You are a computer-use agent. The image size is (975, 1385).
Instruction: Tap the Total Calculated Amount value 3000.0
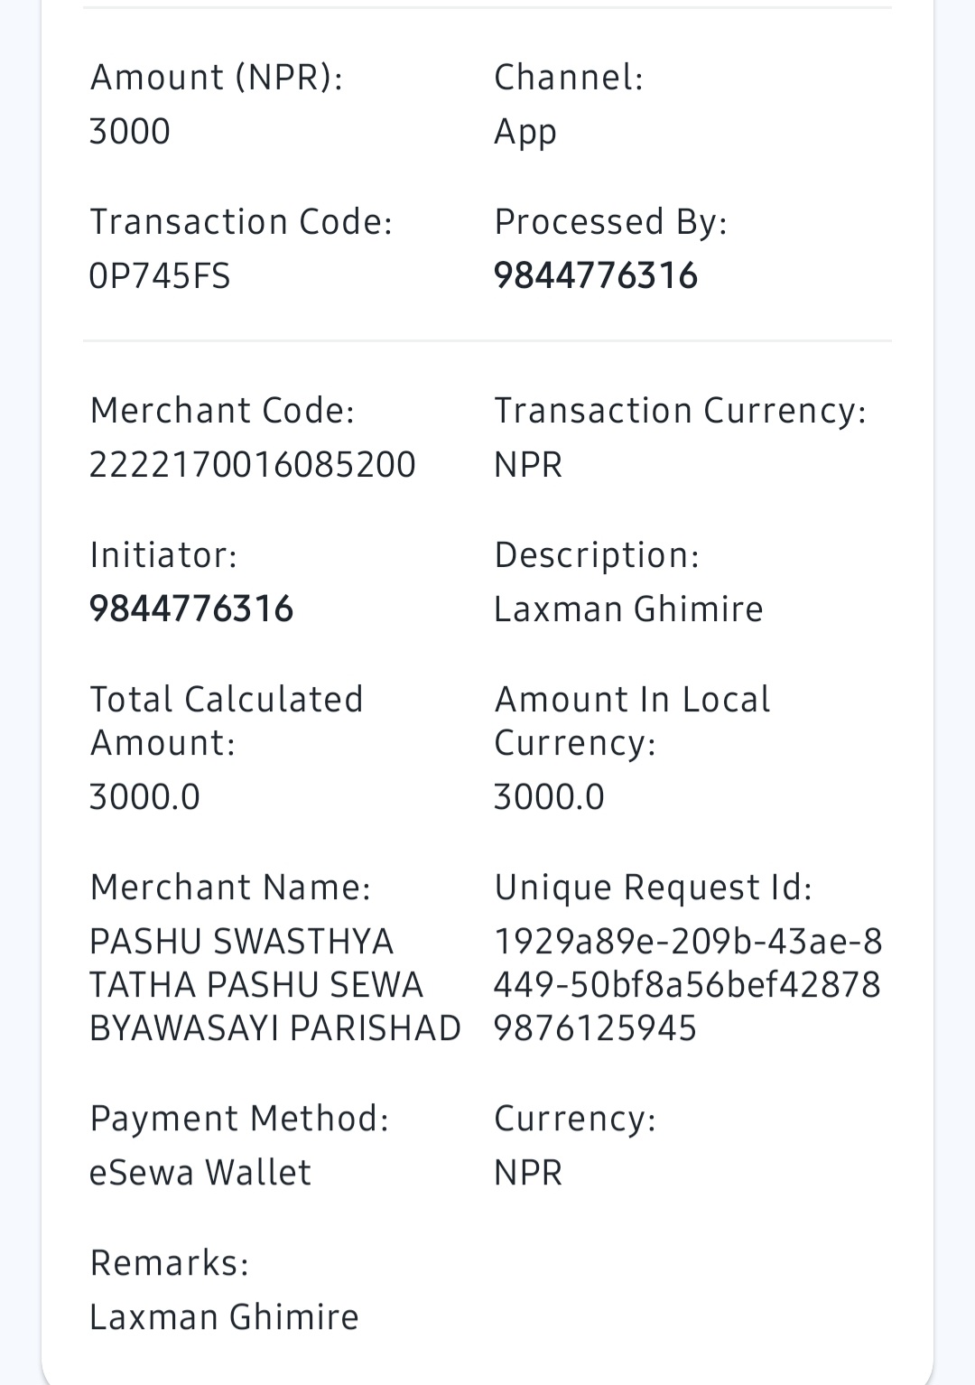coord(144,796)
